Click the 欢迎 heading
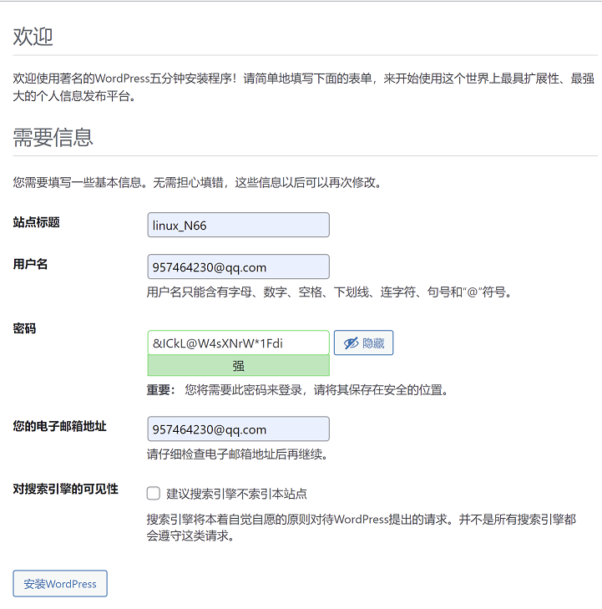Screen dimensions: 602x609 click(x=33, y=37)
